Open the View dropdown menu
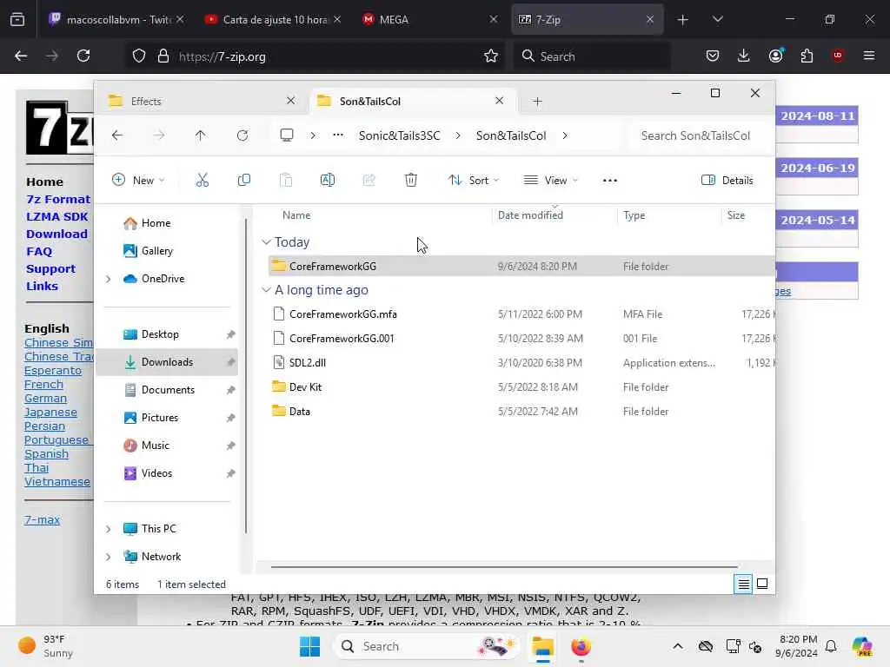Viewport: 890px width, 667px height. [550, 181]
